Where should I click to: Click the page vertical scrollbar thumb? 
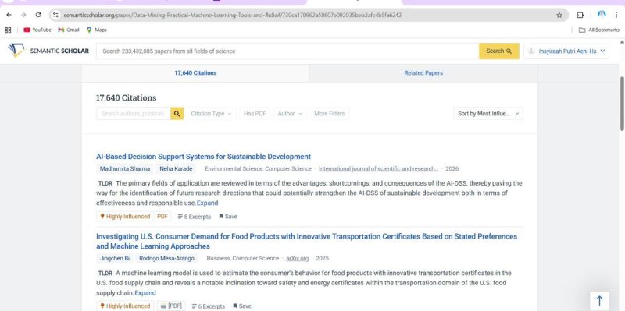point(621,104)
